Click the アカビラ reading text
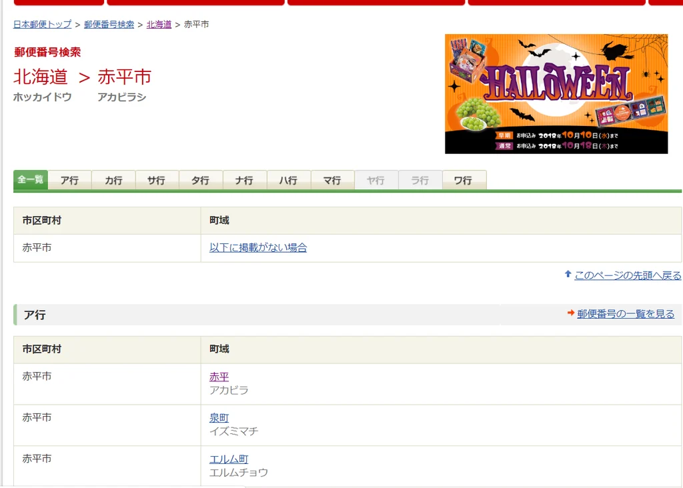The height and width of the screenshot is (488, 683). pos(229,390)
